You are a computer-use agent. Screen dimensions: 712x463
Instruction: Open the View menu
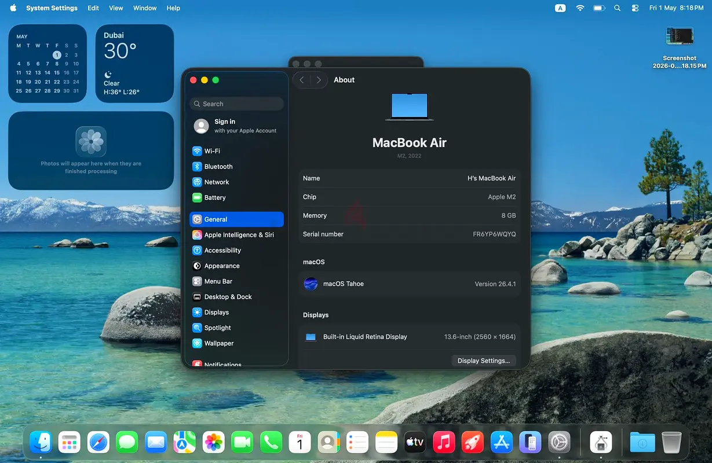116,8
